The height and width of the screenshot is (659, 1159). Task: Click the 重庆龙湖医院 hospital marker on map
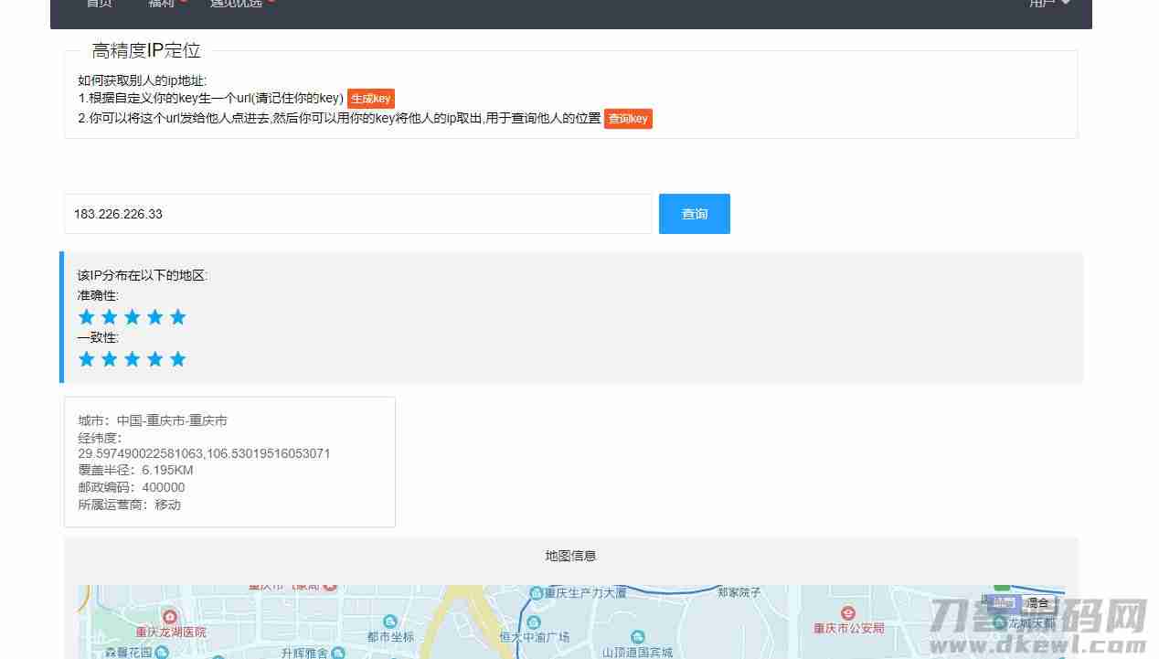tap(169, 618)
